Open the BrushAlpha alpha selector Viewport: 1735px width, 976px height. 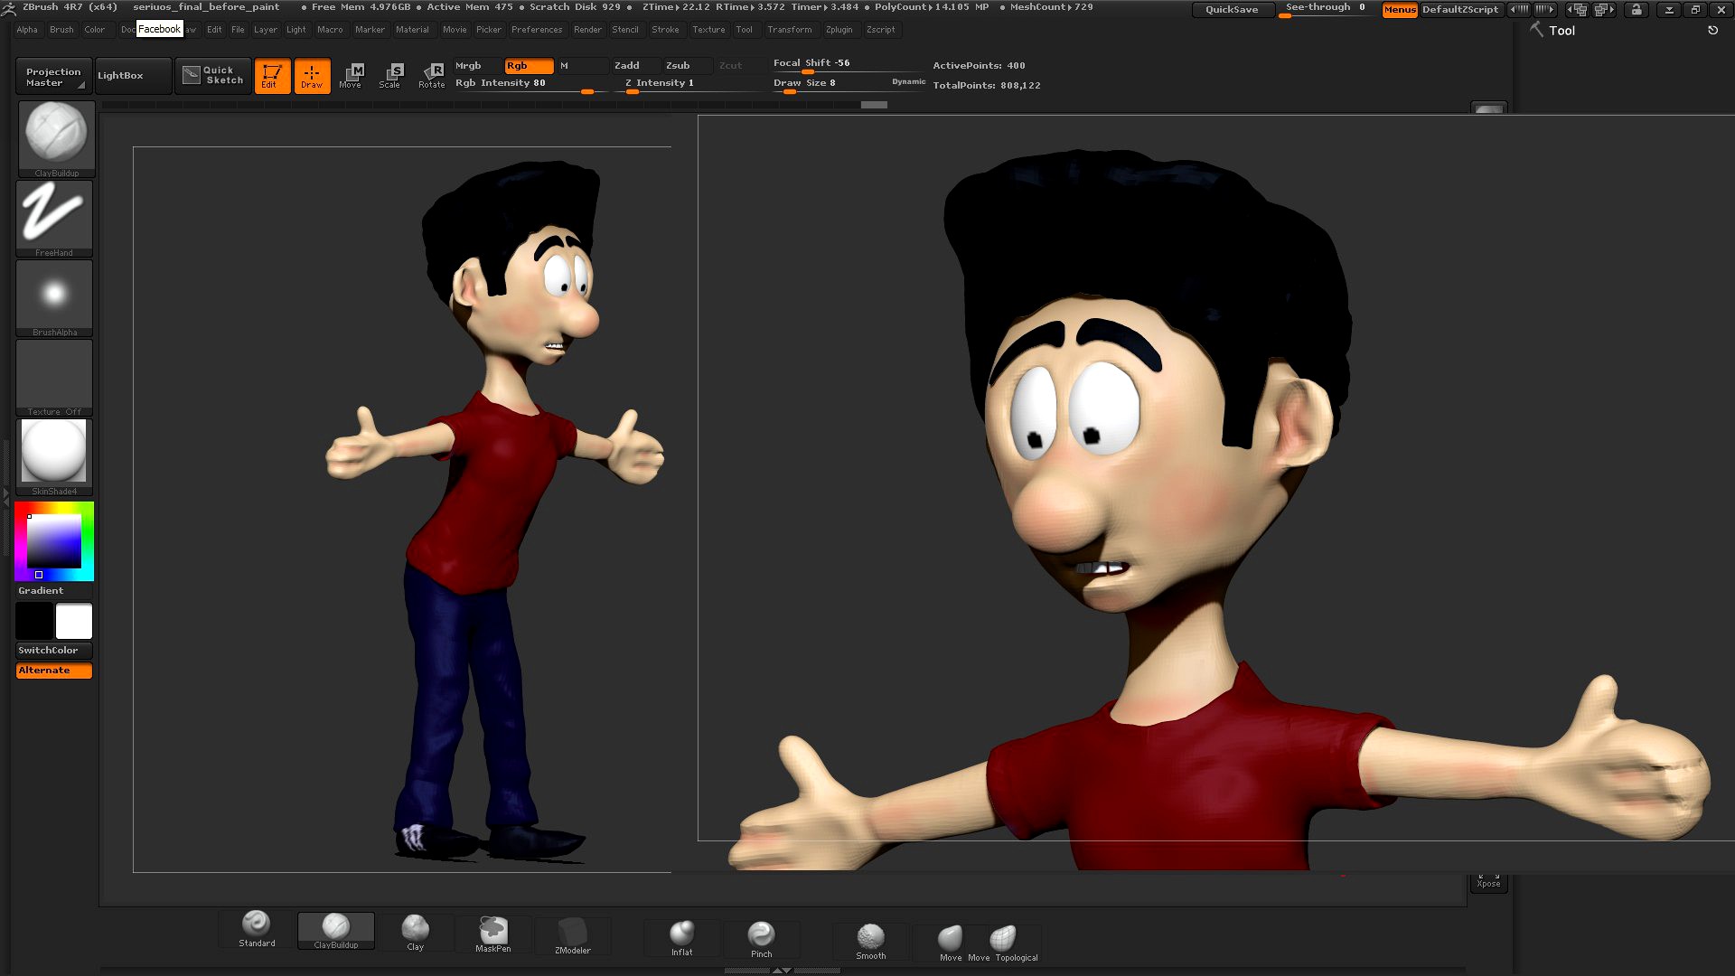(54, 298)
